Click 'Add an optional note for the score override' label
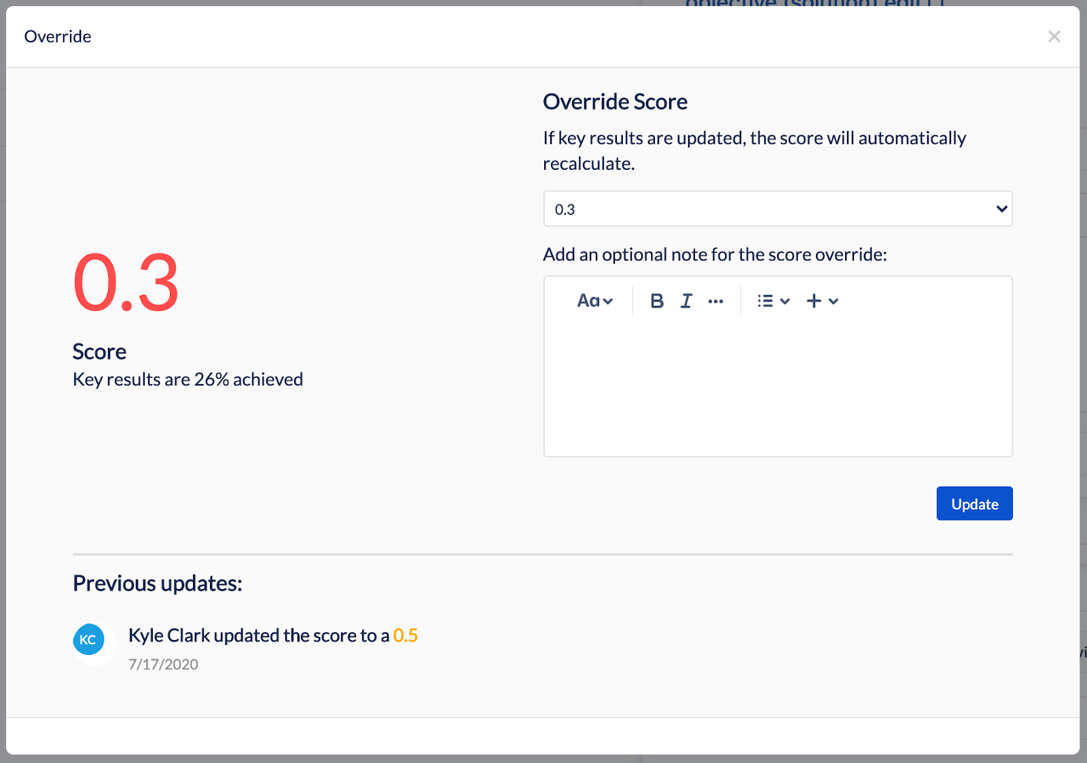This screenshot has width=1087, height=763. point(715,255)
